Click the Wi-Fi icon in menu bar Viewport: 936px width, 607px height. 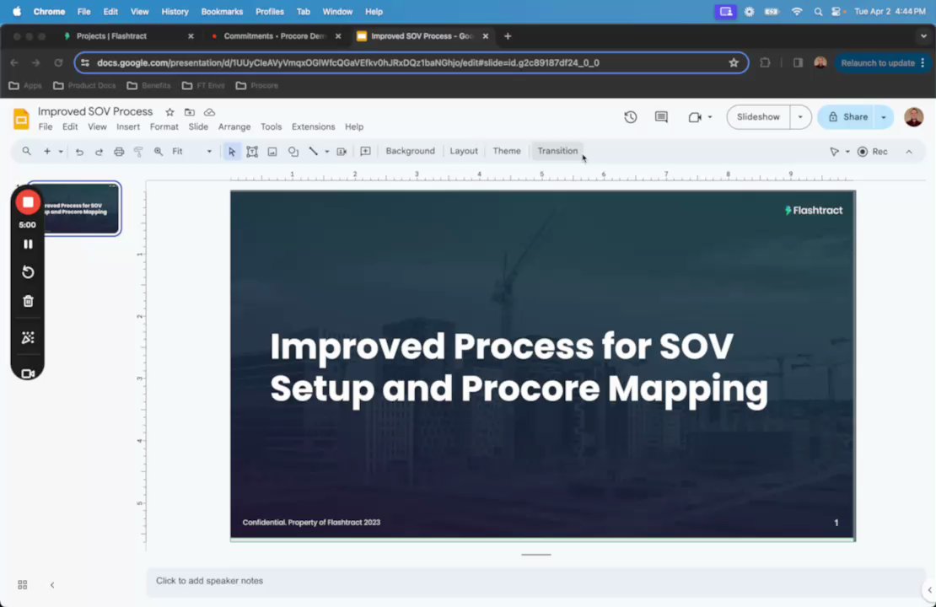(x=797, y=11)
